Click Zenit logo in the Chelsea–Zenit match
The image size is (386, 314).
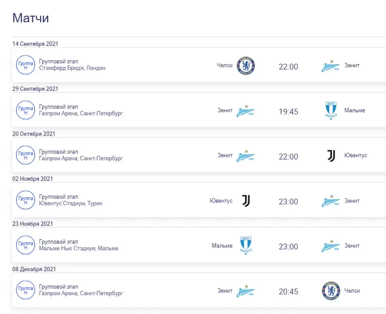coord(331,66)
